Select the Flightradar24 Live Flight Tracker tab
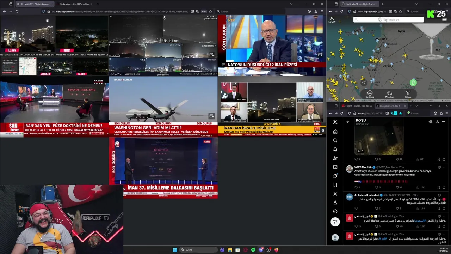This screenshot has height=254, width=451. click(359, 4)
